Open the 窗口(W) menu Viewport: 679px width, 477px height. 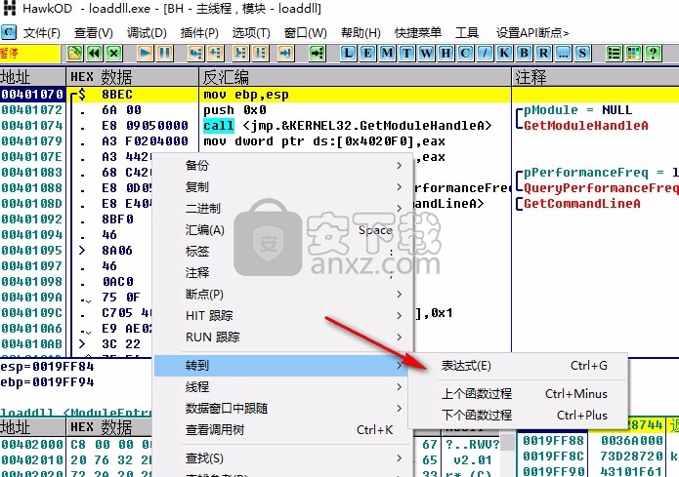pos(305,32)
